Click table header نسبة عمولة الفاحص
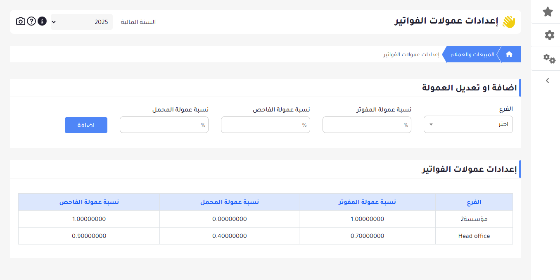The width and height of the screenshot is (560, 280). [x=89, y=202]
